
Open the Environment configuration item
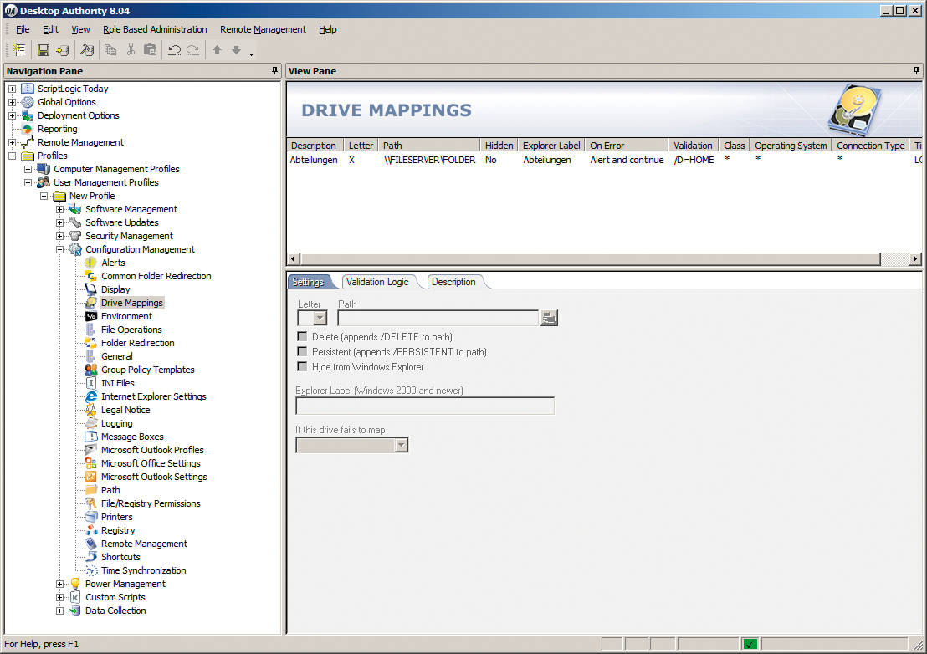click(x=128, y=315)
